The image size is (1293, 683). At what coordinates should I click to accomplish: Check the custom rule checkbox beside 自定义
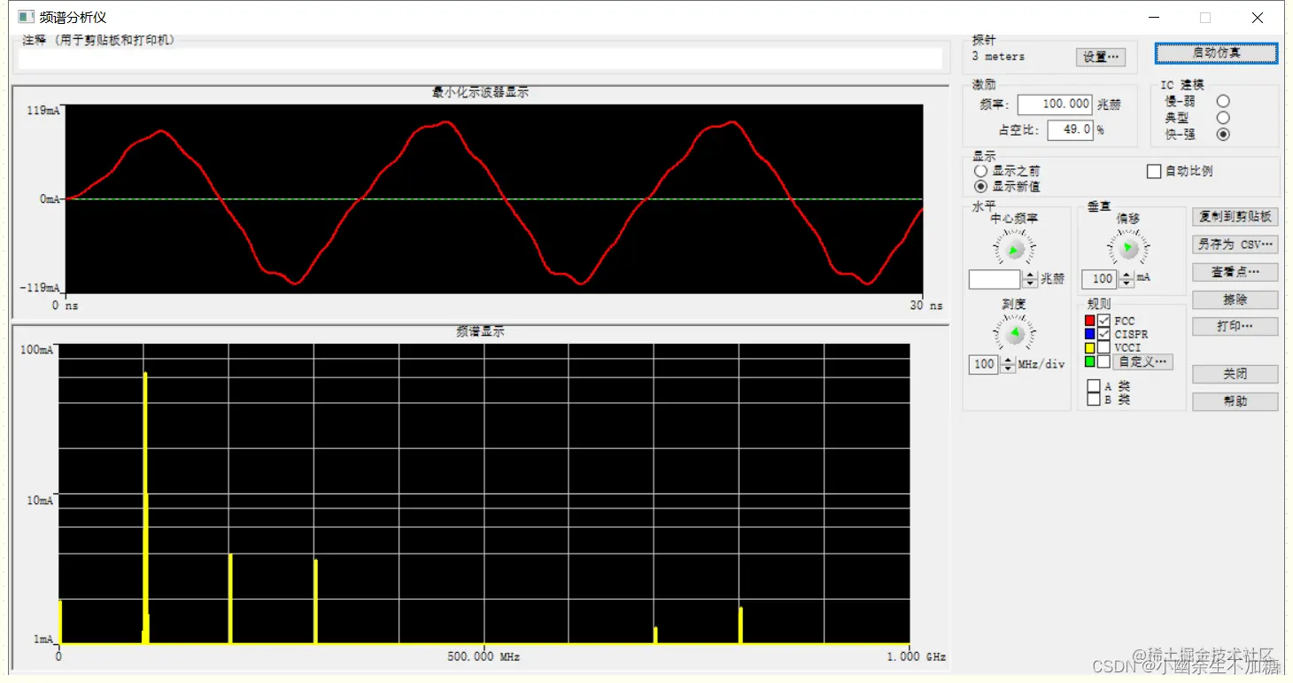pyautogui.click(x=1103, y=361)
